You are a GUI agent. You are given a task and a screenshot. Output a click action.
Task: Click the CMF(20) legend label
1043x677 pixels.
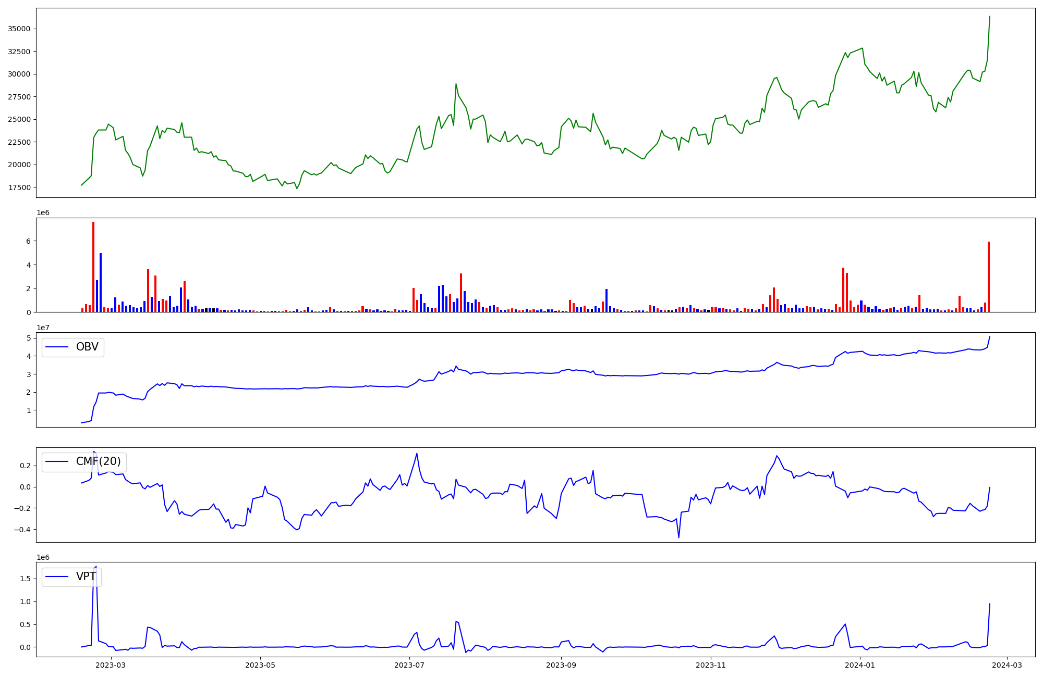point(98,461)
